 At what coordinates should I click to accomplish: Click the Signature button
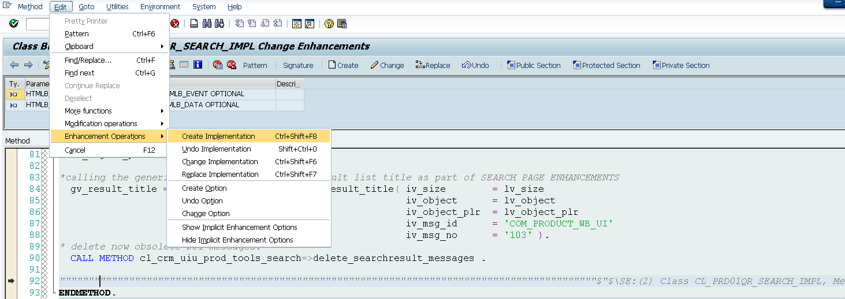pyautogui.click(x=298, y=65)
